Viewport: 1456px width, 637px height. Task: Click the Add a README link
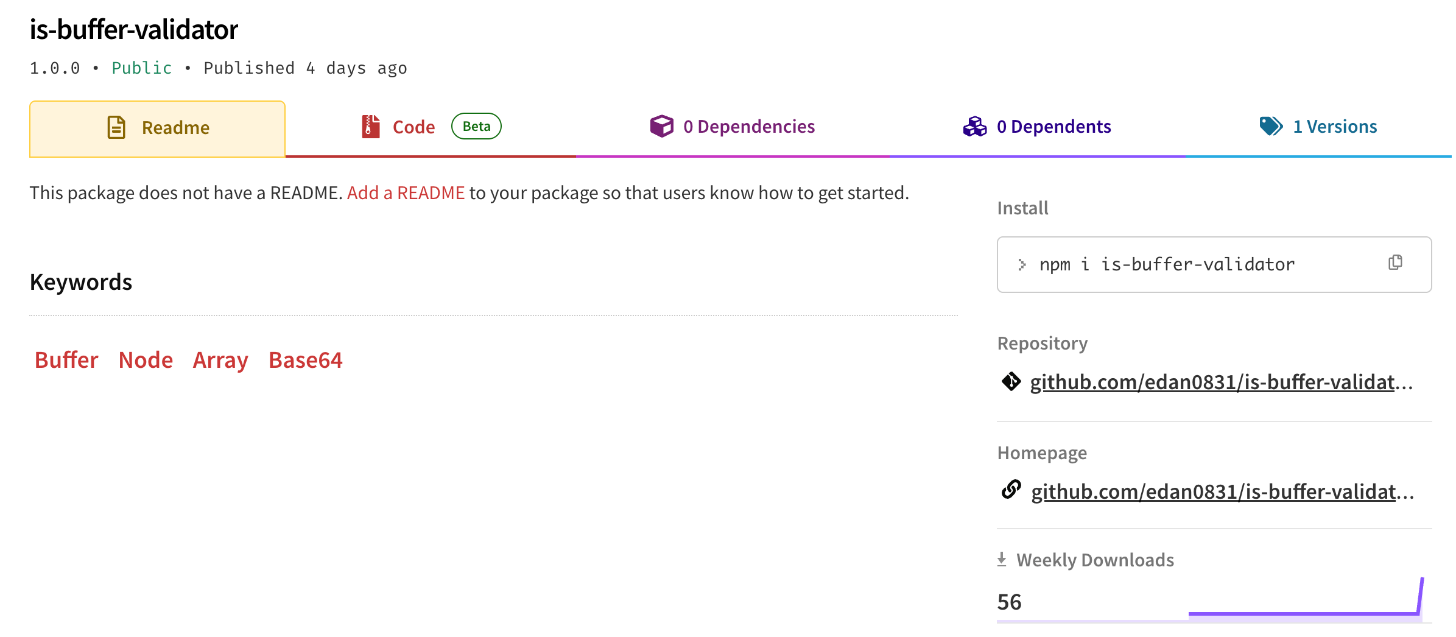tap(406, 193)
